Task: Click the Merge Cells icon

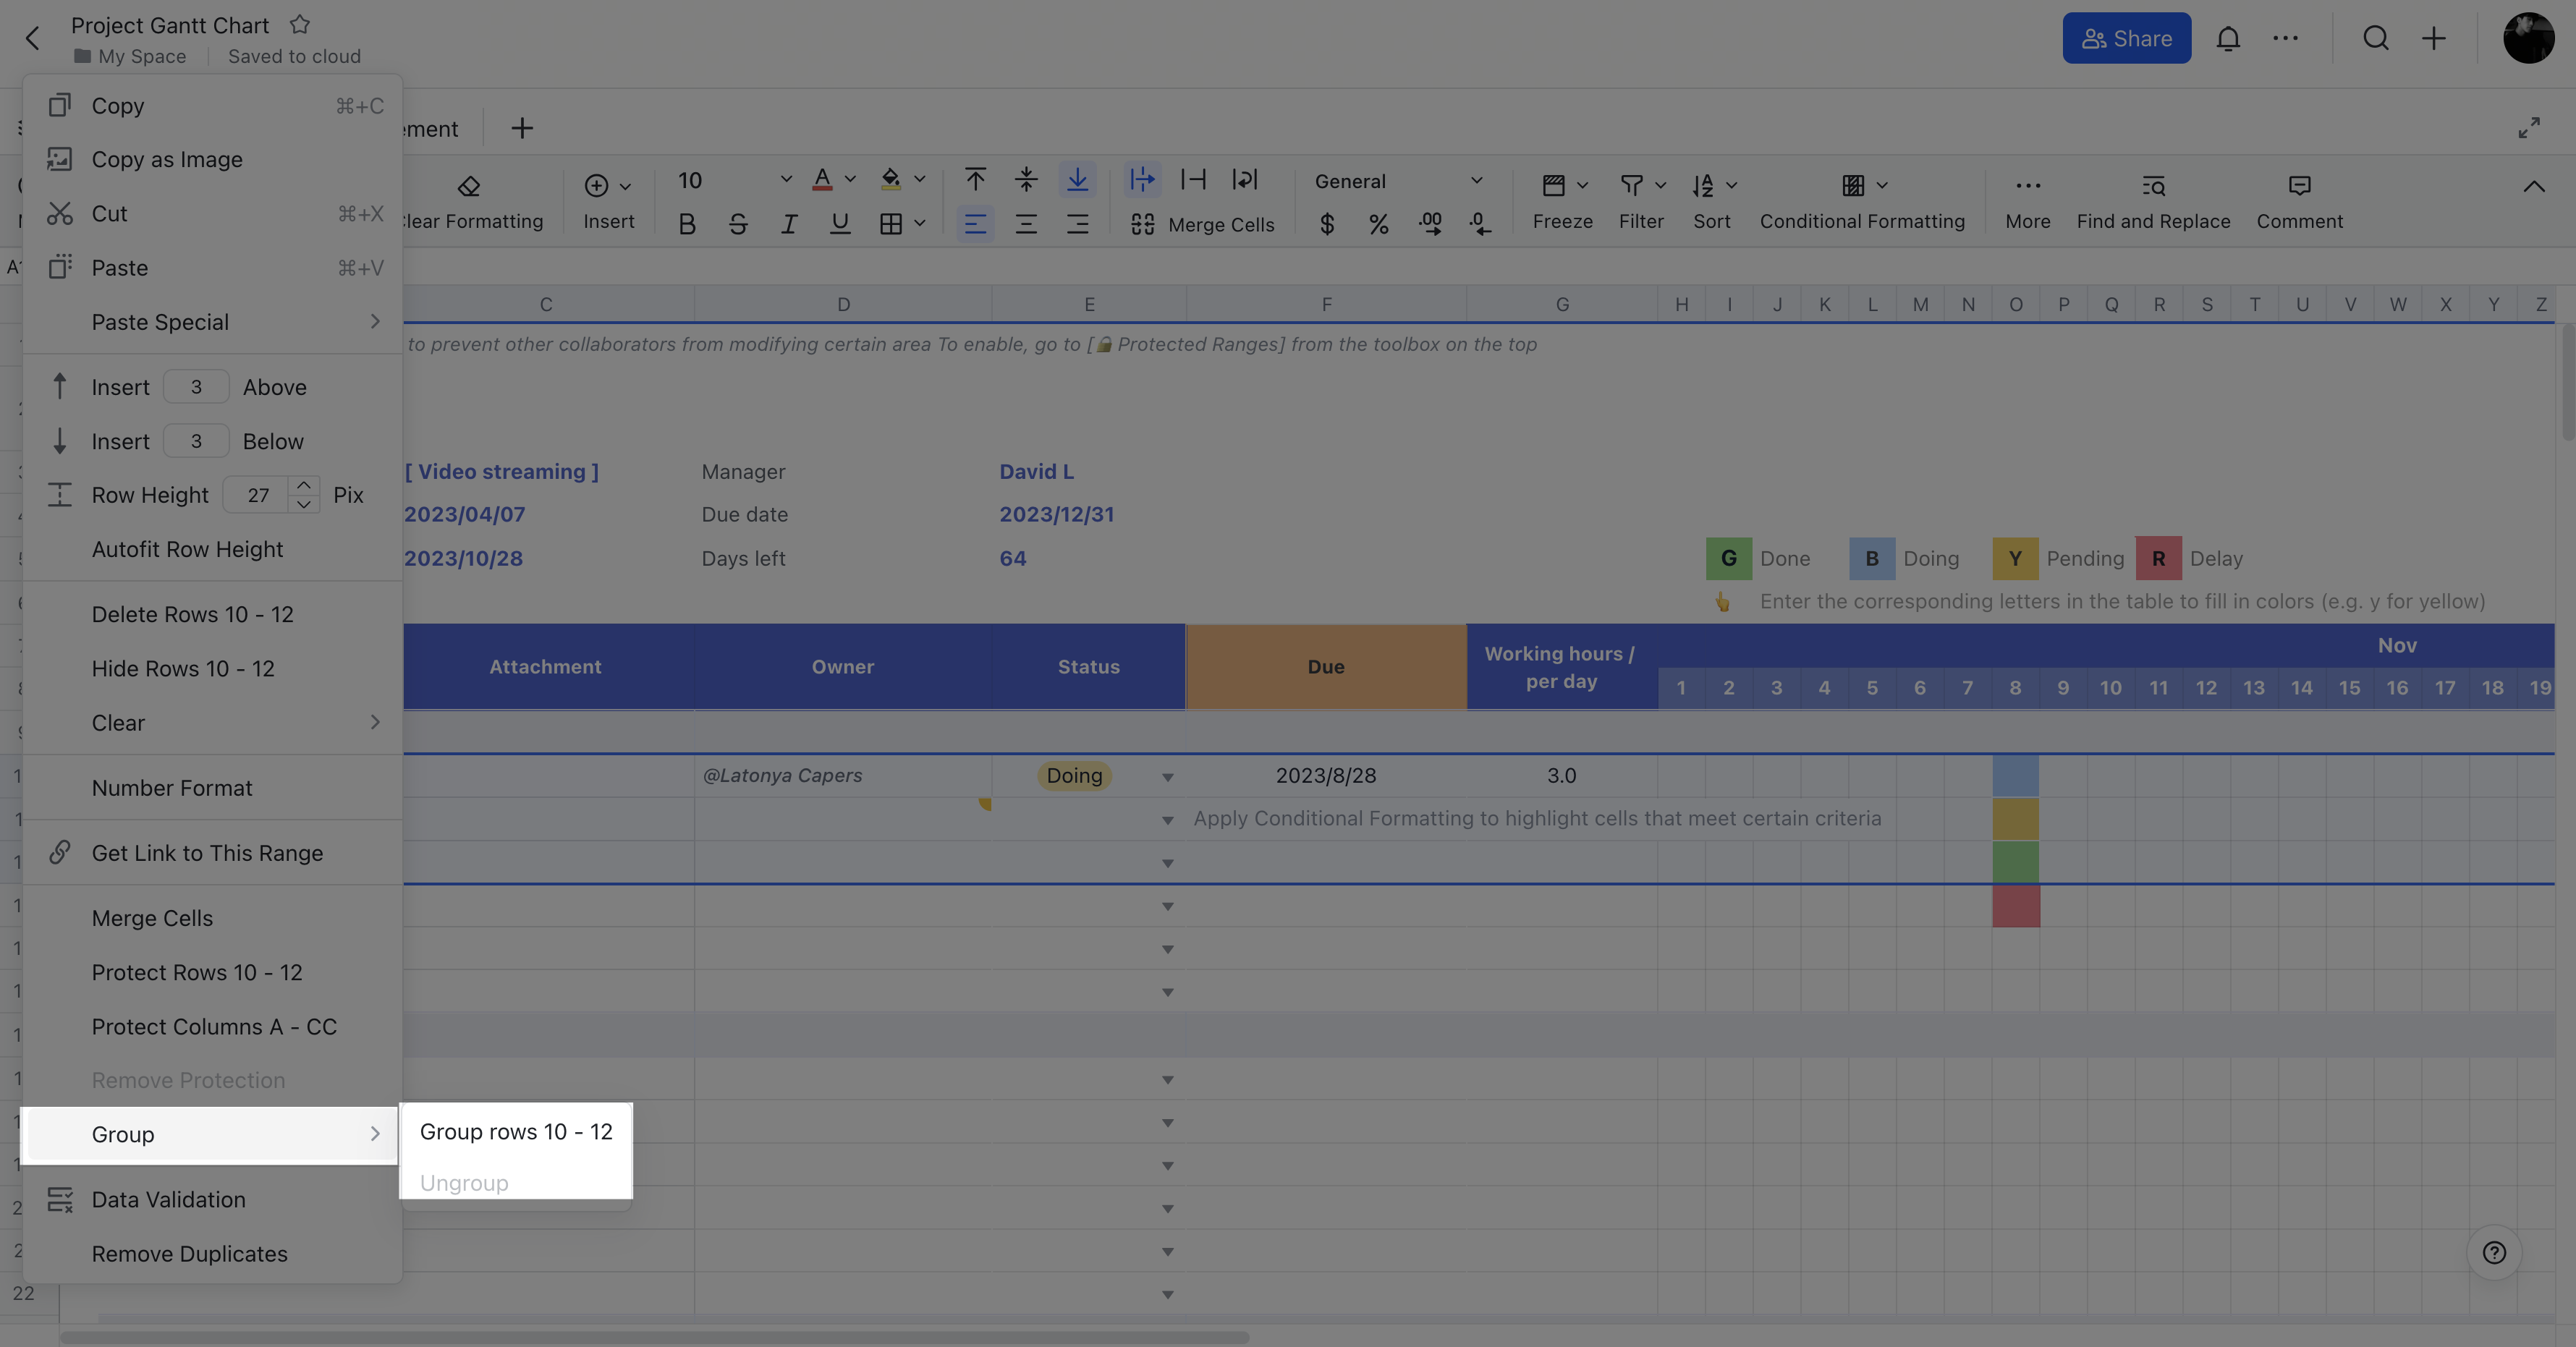Action: pyautogui.click(x=1143, y=225)
